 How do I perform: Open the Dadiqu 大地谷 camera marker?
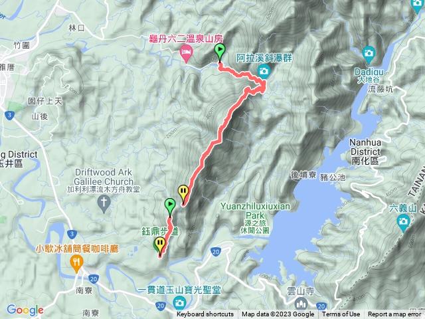click(369, 53)
